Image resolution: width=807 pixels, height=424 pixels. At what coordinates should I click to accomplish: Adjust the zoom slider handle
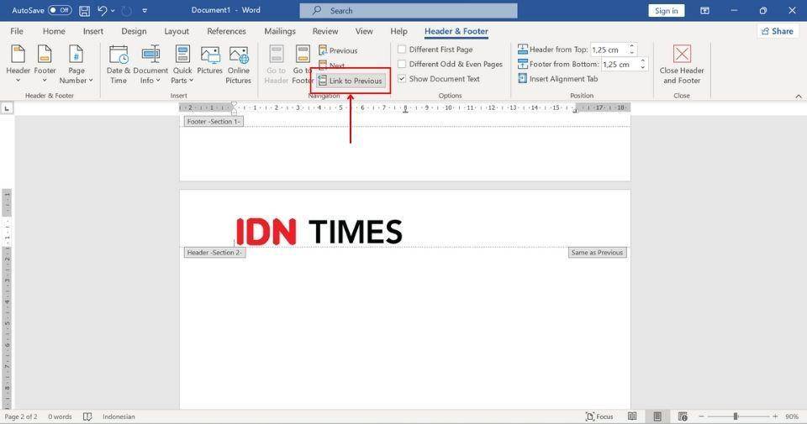tap(736, 416)
